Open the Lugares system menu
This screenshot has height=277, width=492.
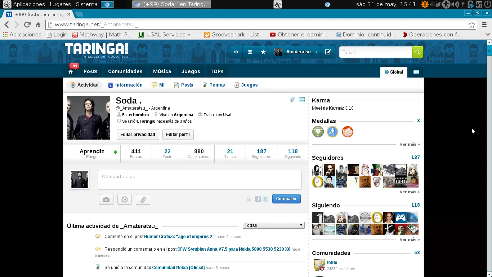(60, 4)
